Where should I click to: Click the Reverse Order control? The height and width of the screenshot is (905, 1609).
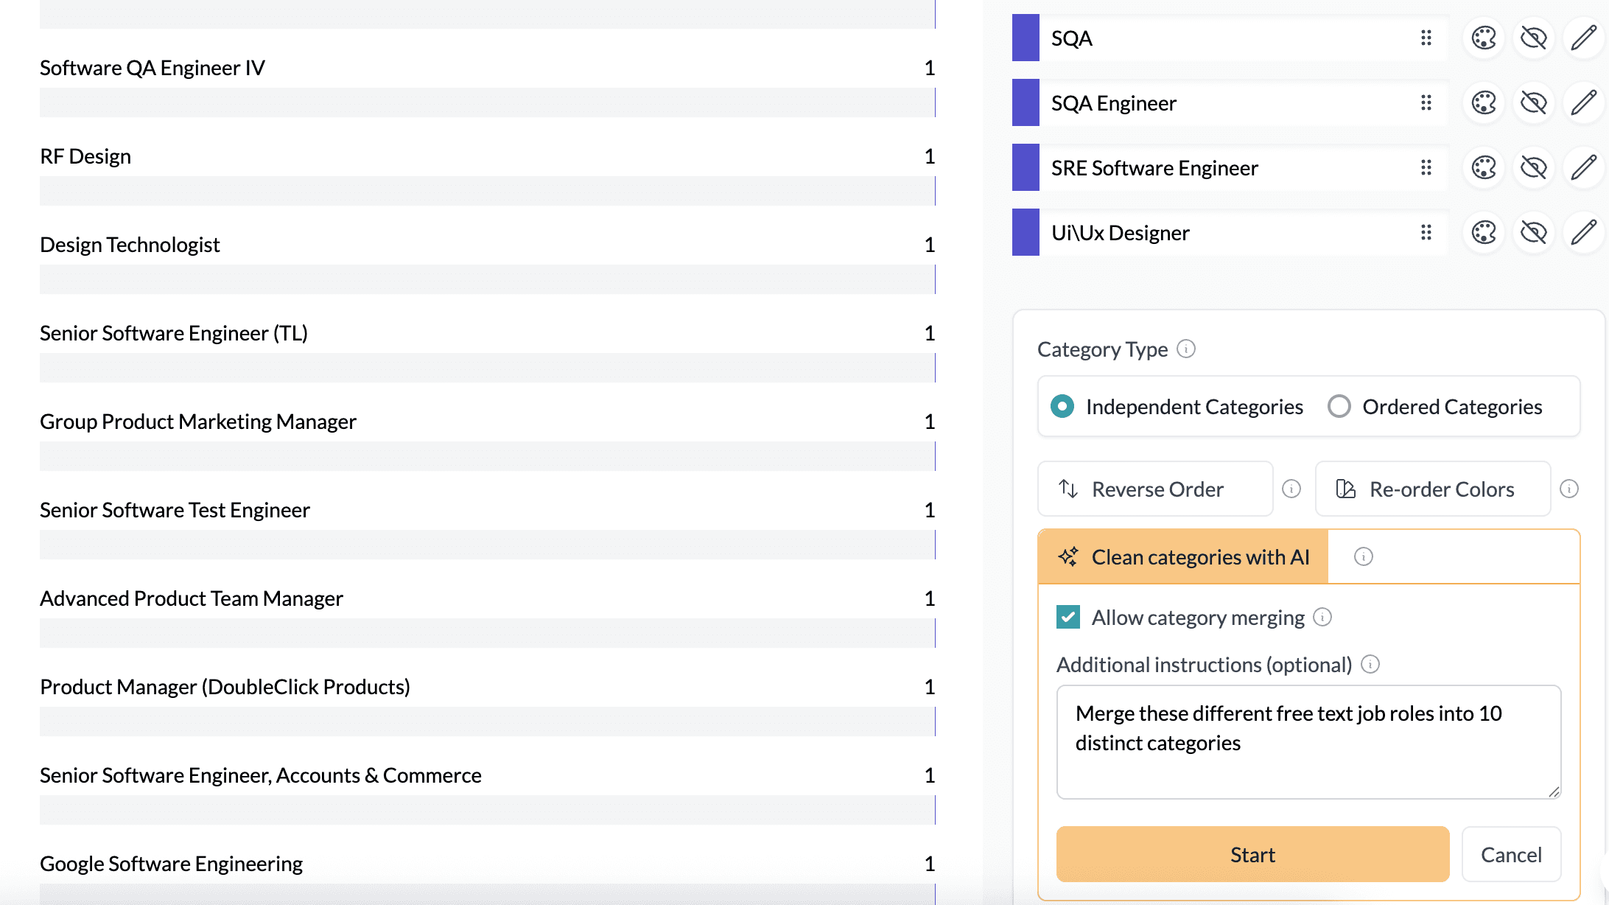coord(1154,488)
